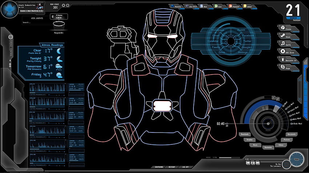Image resolution: width=309 pixels, height=173 pixels.
Task: Click the RESTART button
Action: coord(172,167)
